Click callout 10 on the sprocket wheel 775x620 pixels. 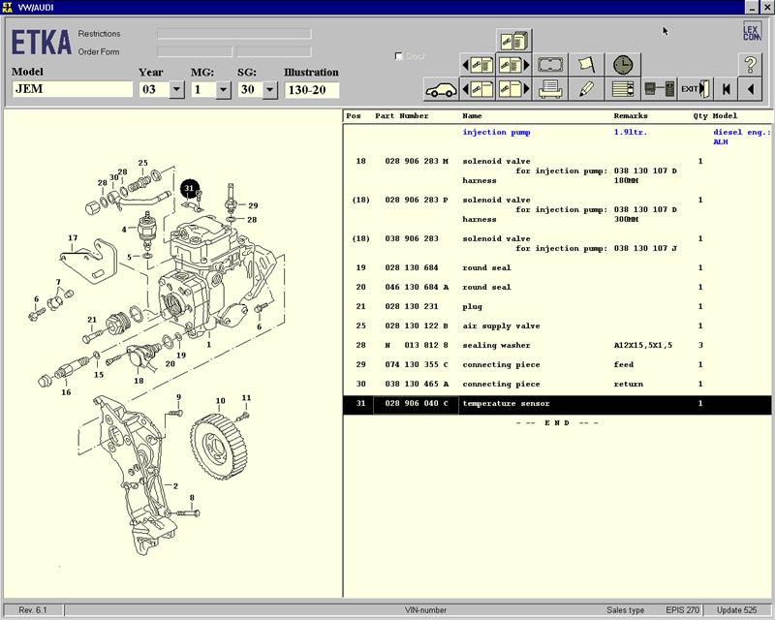pos(221,401)
